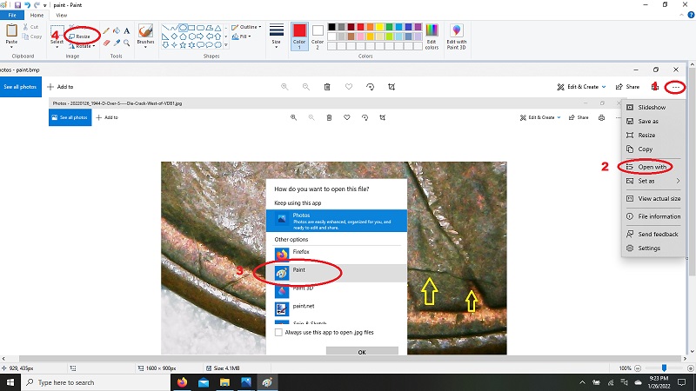Image resolution: width=696 pixels, height=391 pixels.
Task: Choose the Rounded rectangle shape
Action: click(200, 28)
